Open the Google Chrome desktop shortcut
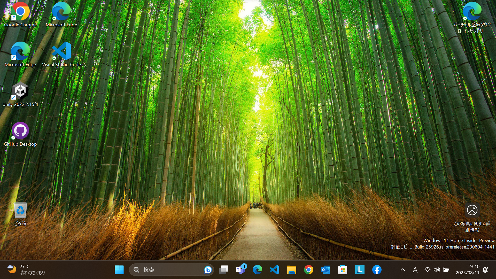 [20, 15]
